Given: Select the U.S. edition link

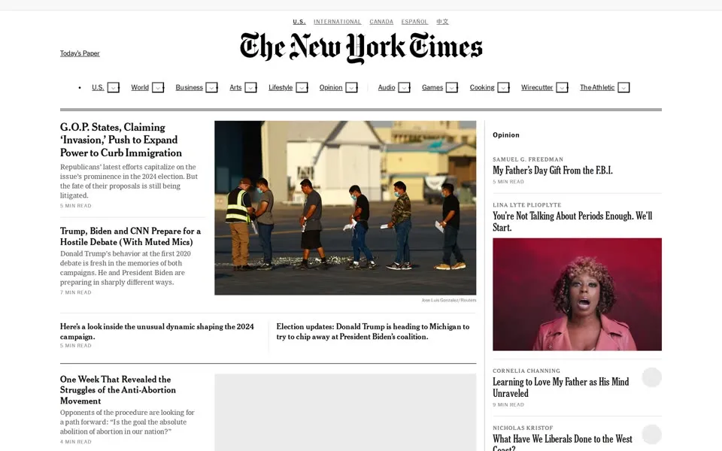Looking at the screenshot, I should [x=299, y=22].
